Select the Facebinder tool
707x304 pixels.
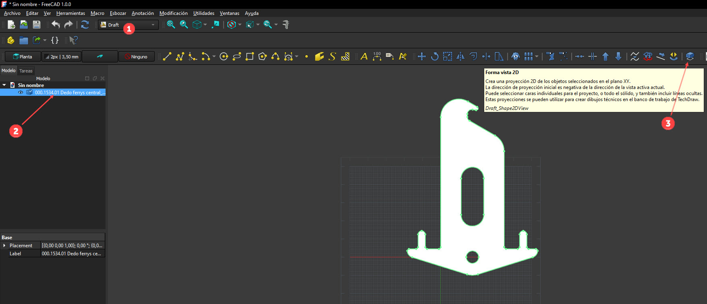click(x=319, y=57)
